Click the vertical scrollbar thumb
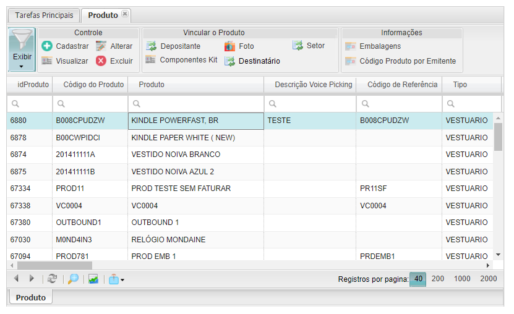 499,137
